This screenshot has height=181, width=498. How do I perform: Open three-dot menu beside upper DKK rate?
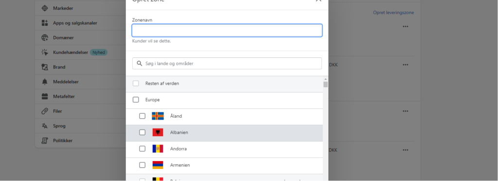tap(405, 65)
